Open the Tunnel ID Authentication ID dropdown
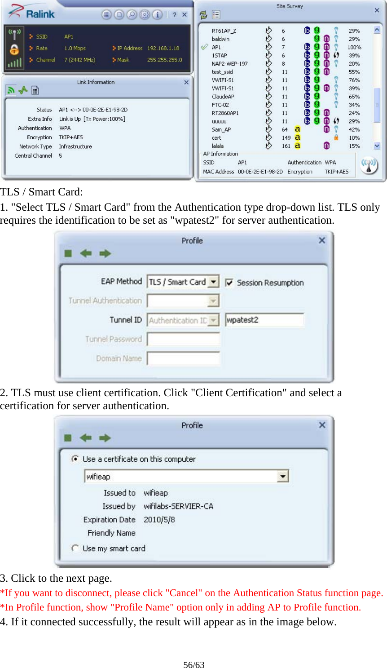The image size is (387, 668). click(x=213, y=319)
